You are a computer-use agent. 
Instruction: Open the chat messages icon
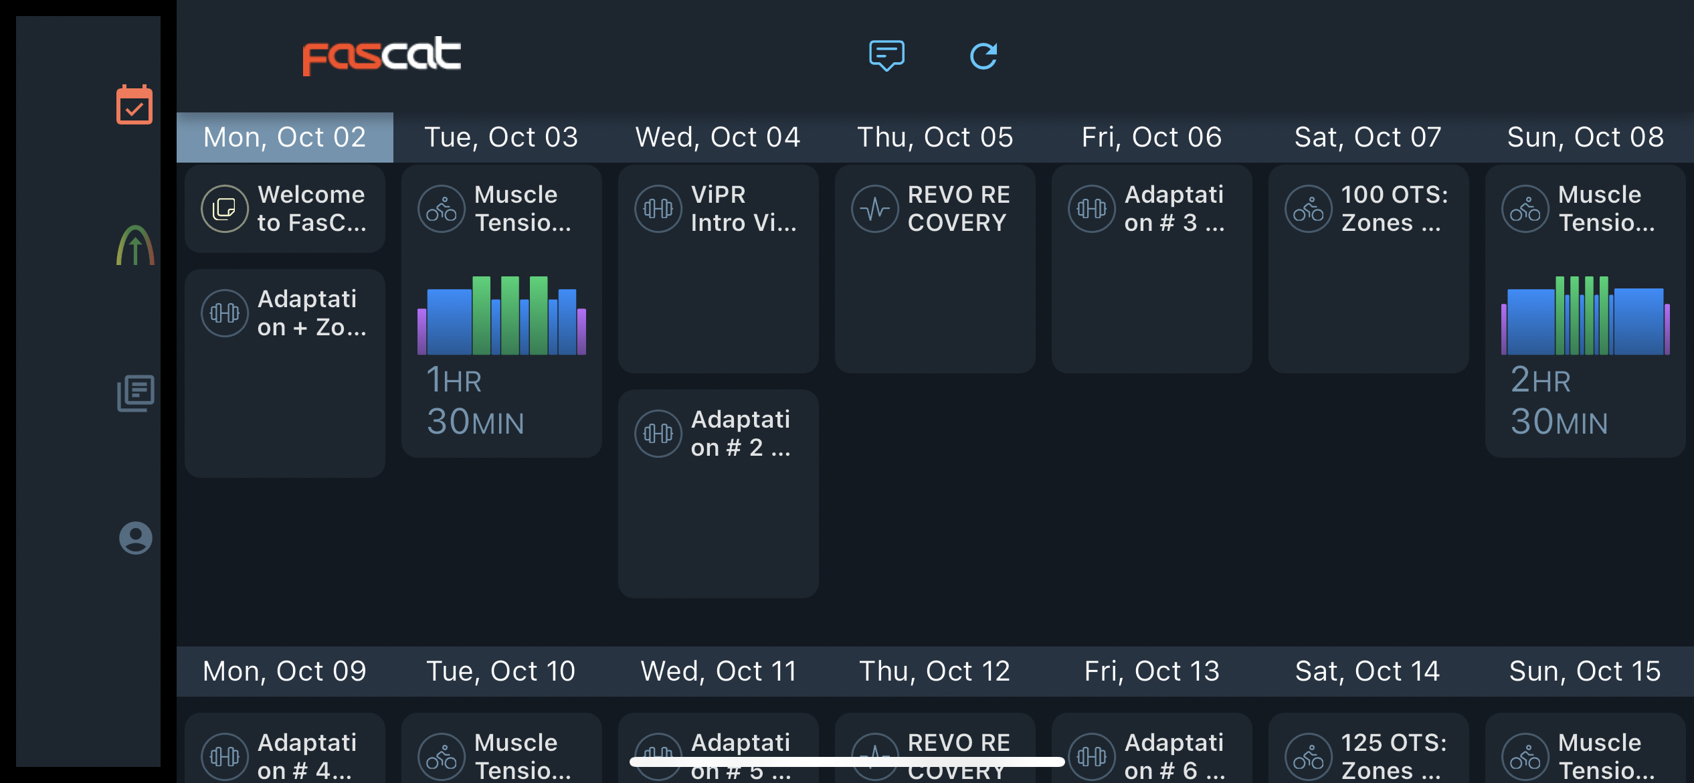point(886,56)
